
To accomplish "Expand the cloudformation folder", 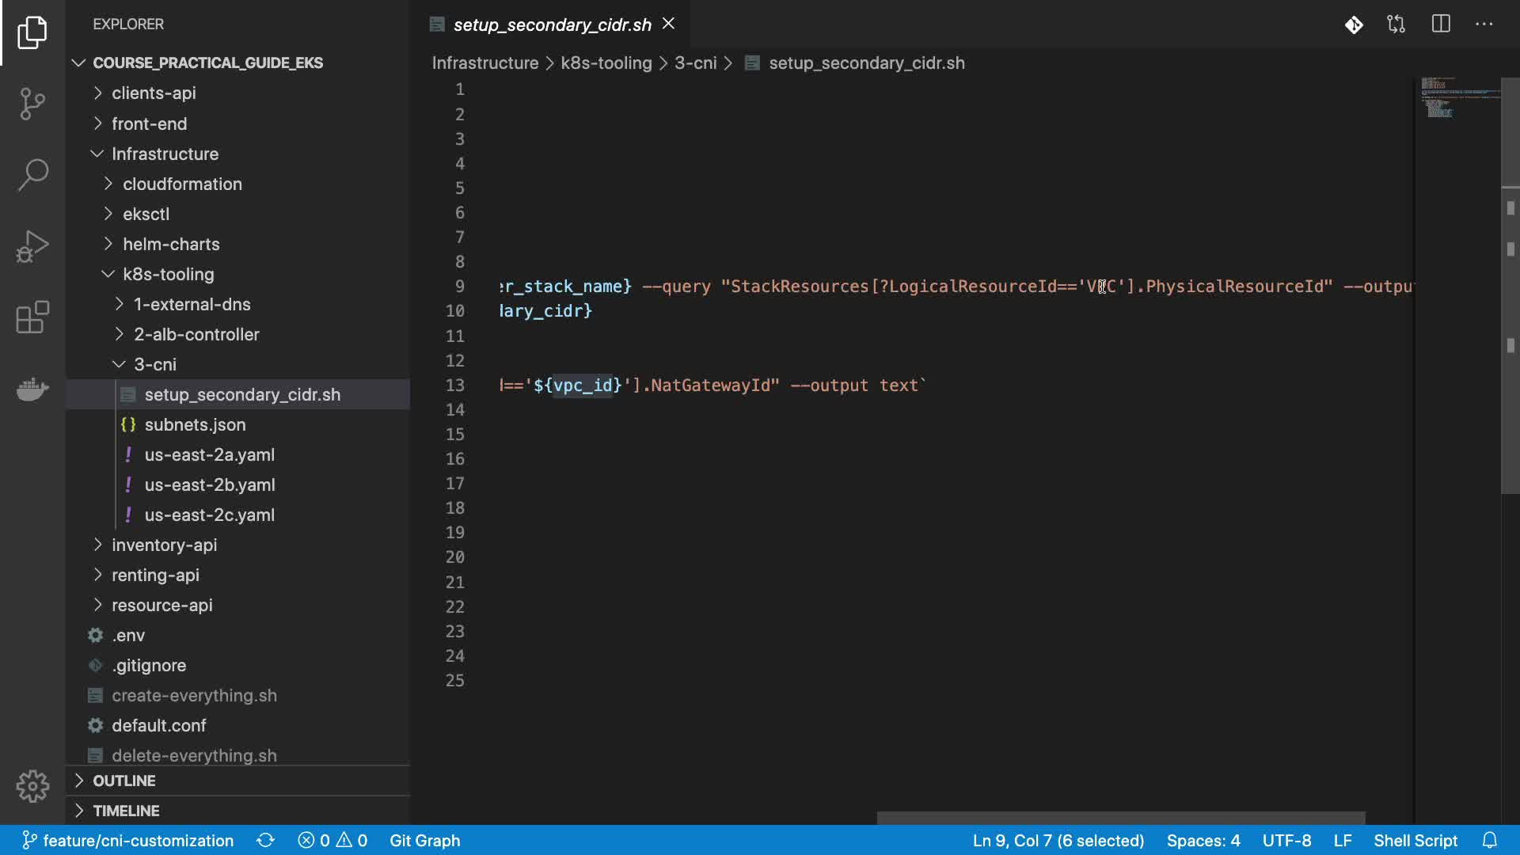I will pos(181,184).
